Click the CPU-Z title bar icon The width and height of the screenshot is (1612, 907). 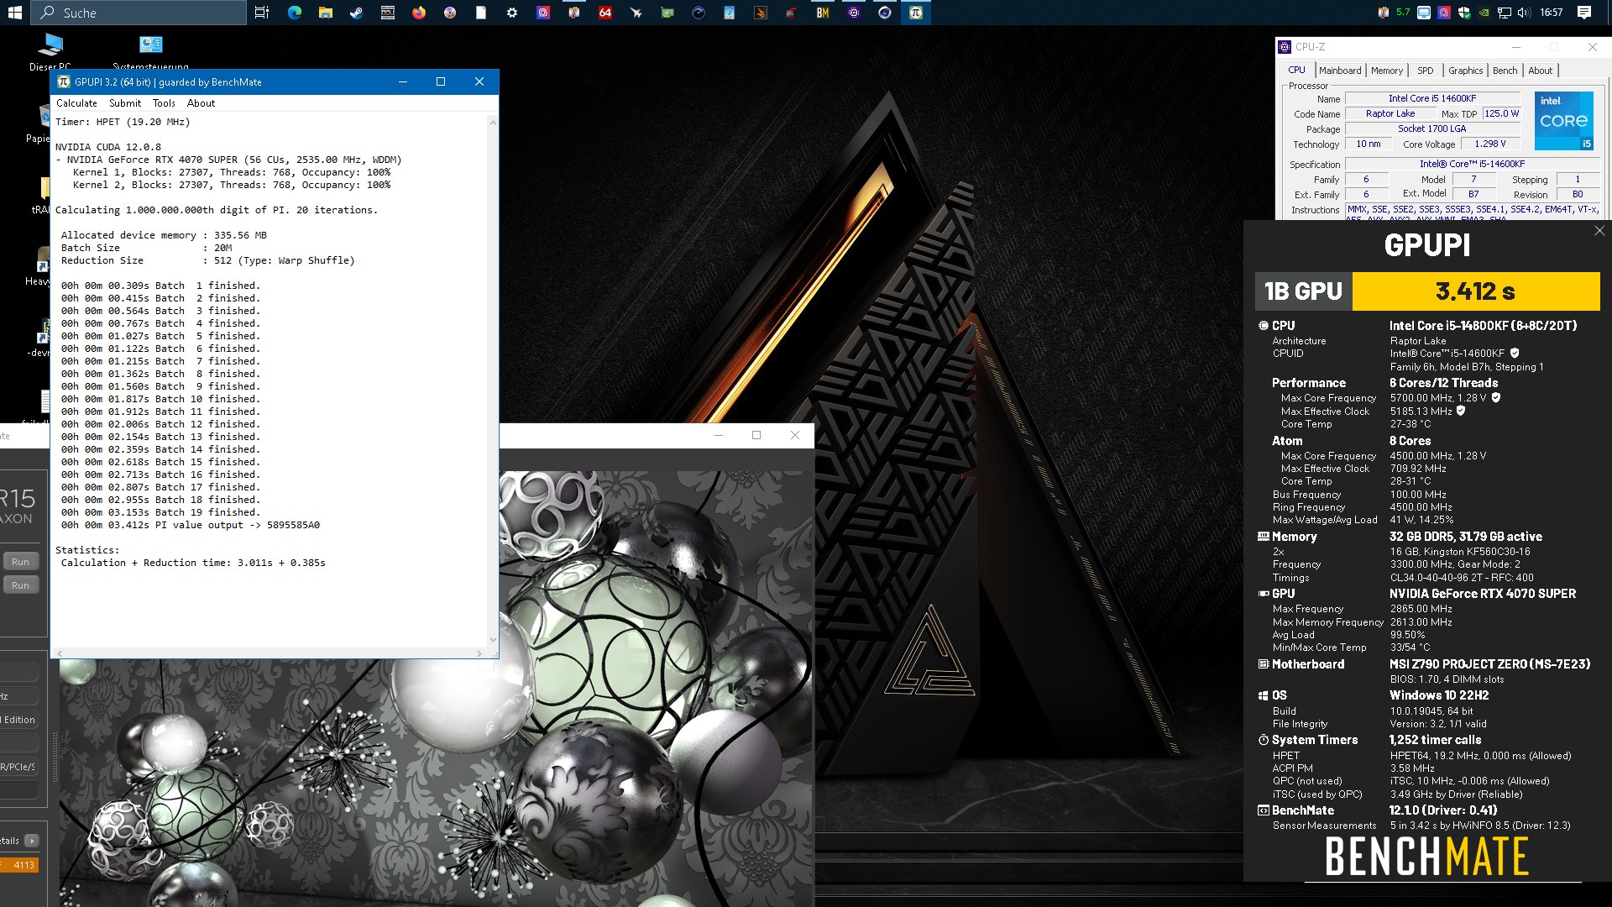(1284, 47)
